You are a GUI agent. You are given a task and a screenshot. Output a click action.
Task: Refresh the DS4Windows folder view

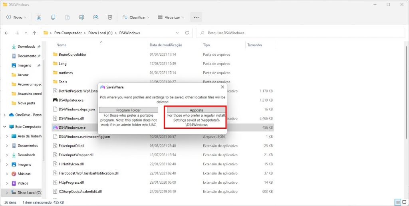click(x=187, y=33)
